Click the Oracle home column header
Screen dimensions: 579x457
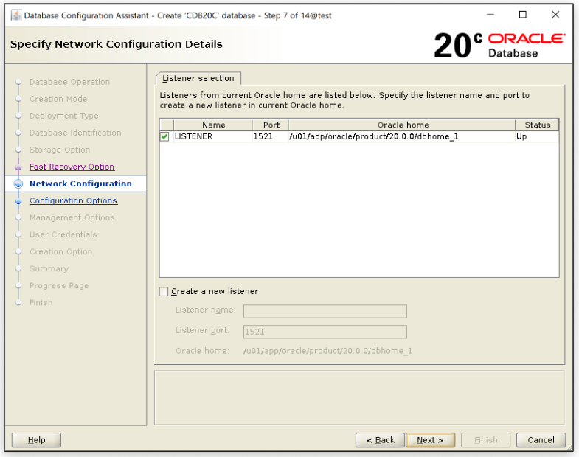pos(402,125)
